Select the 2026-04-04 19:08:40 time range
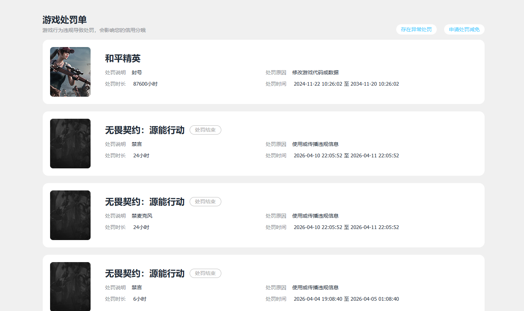 tap(346, 299)
